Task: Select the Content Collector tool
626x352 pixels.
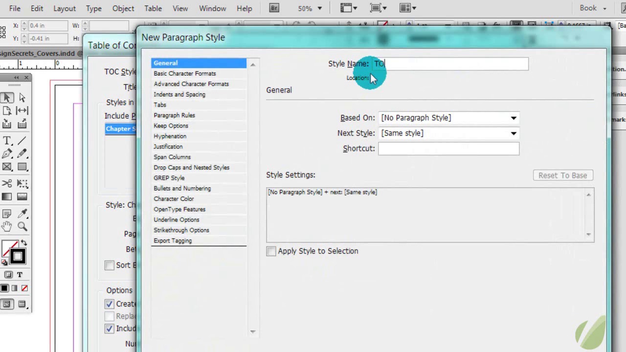Action: pos(7,124)
